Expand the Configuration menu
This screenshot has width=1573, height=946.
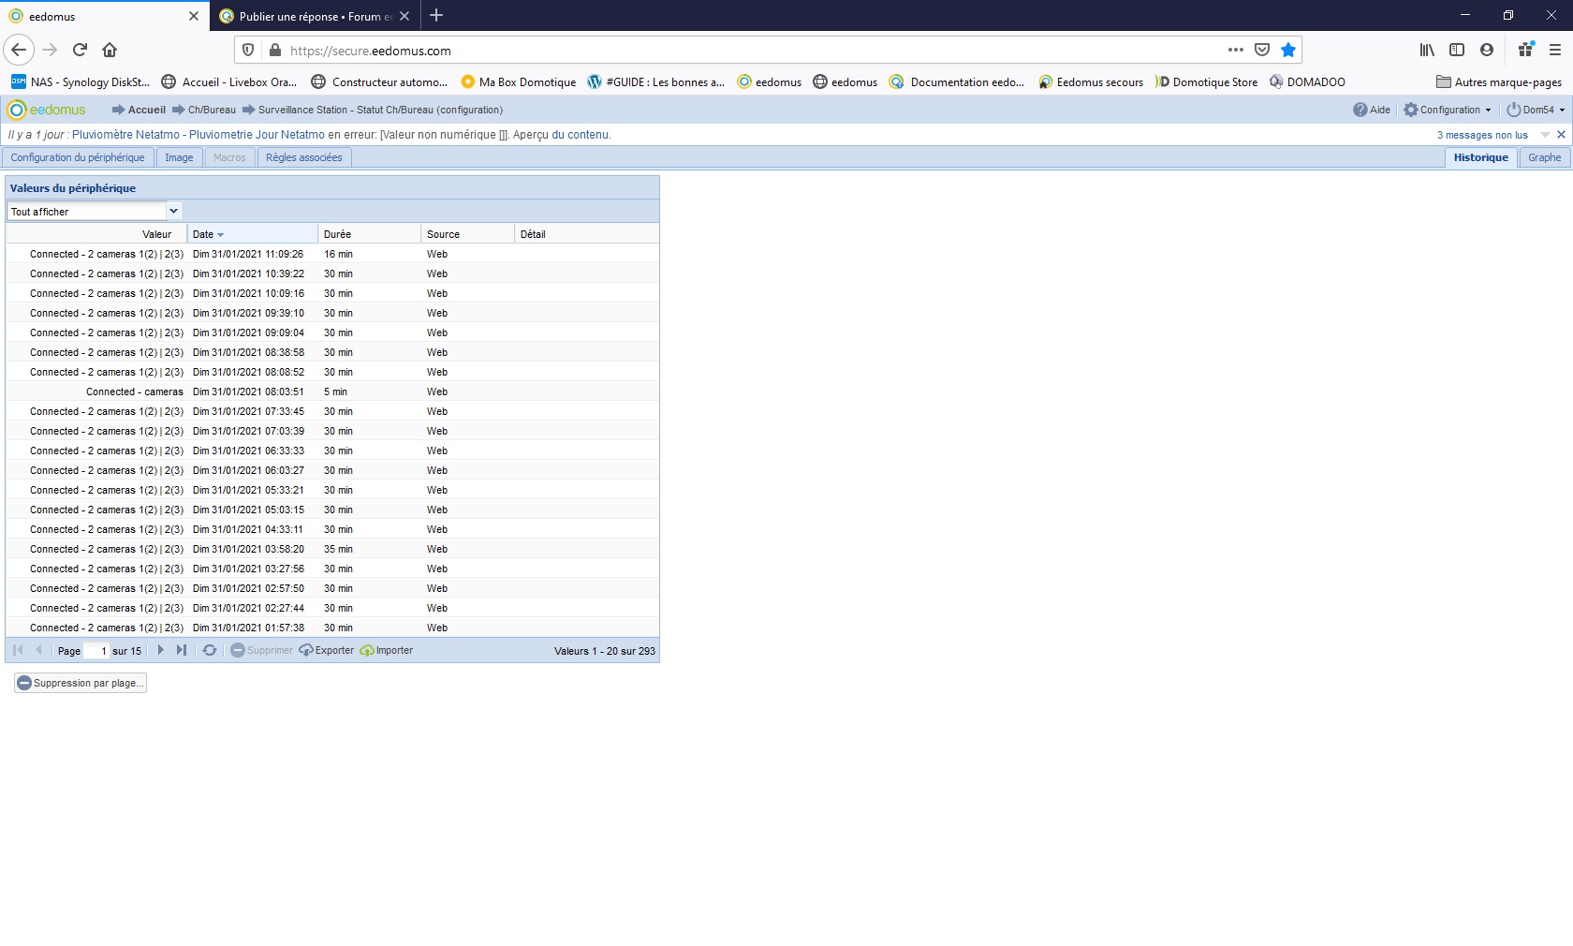[x=1448, y=110]
